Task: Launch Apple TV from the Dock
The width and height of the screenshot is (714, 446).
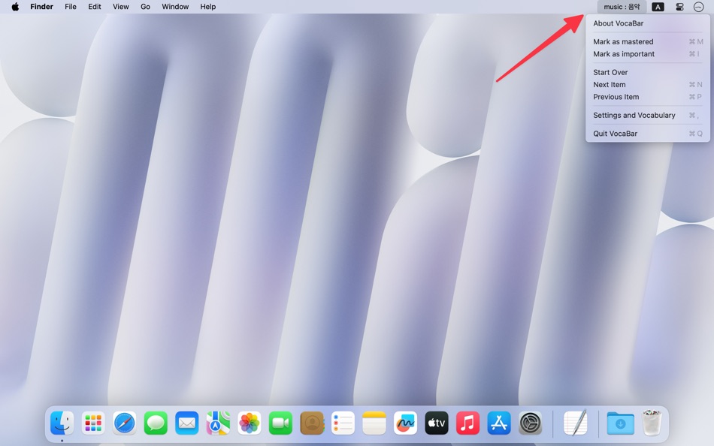Action: pos(437,423)
